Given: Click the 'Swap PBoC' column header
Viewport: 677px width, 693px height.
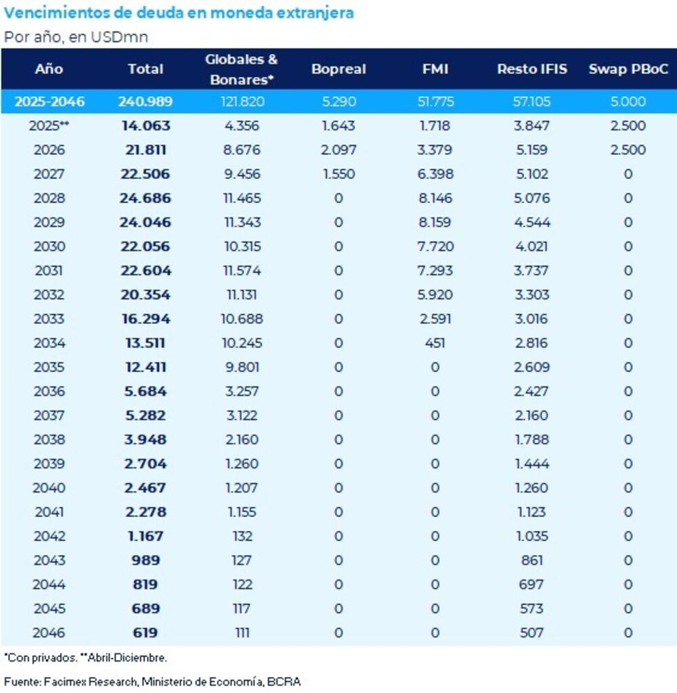Looking at the screenshot, I should pyautogui.click(x=628, y=68).
